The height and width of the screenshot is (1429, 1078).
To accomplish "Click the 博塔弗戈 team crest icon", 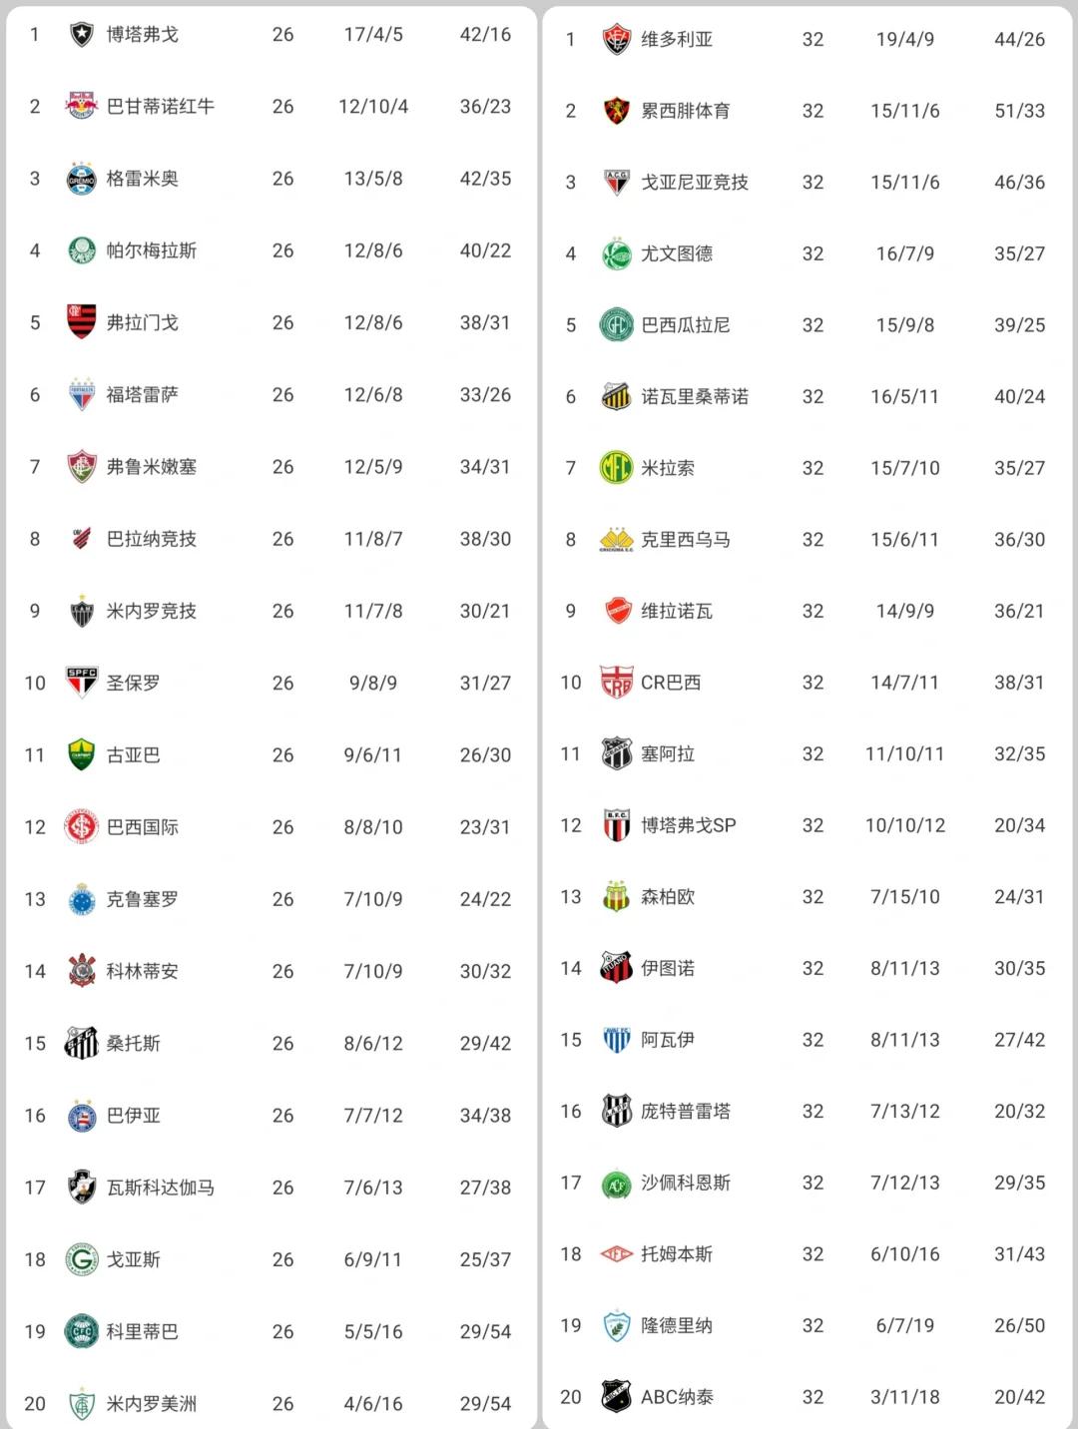I will click(x=82, y=35).
